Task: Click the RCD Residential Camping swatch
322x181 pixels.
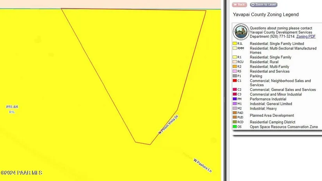Action: click(x=235, y=122)
